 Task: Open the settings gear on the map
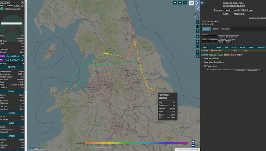196,16
